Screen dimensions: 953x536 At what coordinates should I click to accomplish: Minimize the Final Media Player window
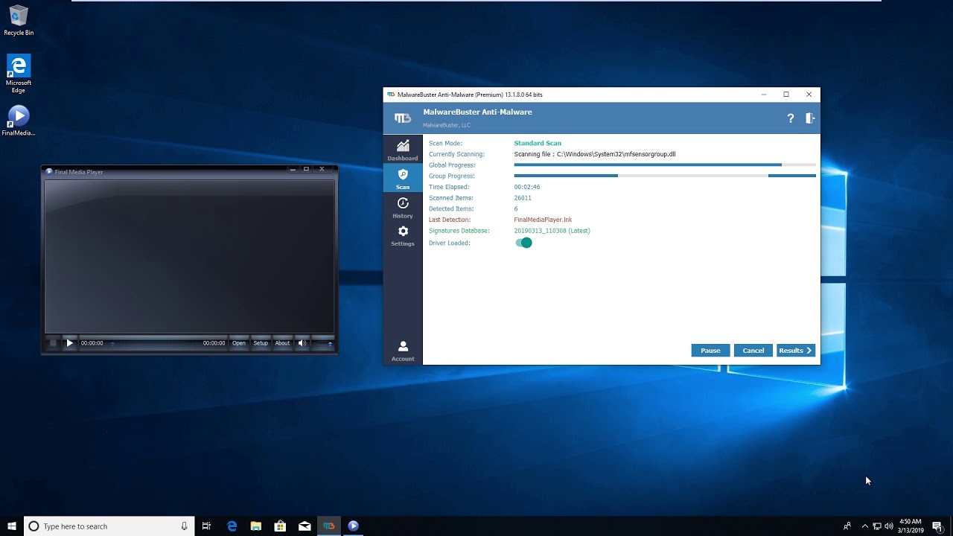click(x=293, y=170)
